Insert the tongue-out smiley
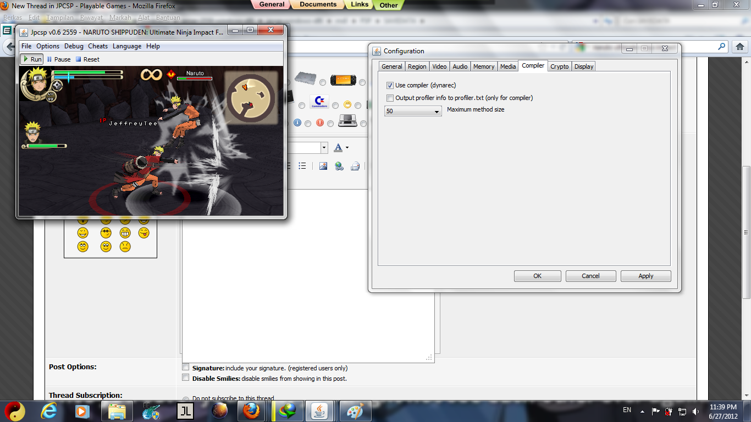Screen dimensions: 751x422 pos(144,233)
